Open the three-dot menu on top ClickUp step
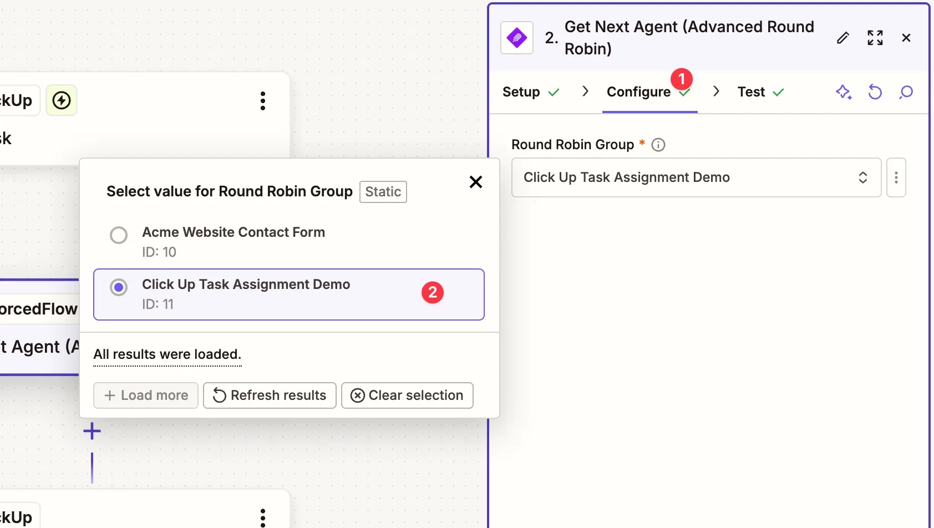Screen dimensions: 934x528 pyautogui.click(x=263, y=101)
